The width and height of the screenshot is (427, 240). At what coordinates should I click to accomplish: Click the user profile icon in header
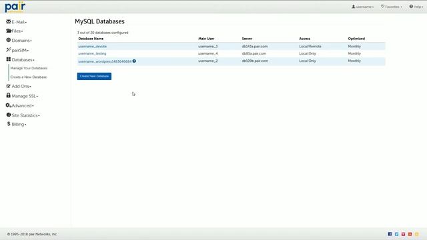coord(354,7)
